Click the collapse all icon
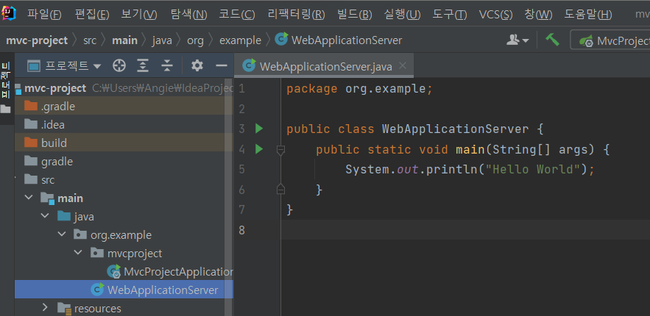The width and height of the screenshot is (650, 316). click(166, 65)
